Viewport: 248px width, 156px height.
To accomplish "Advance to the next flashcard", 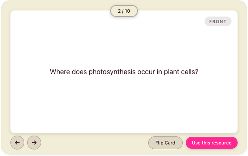I will (34, 143).
